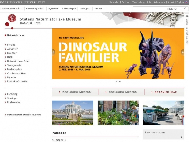189x142 pixels.
Task: Switch to Zoologisk Museum tab
Action: click(x=75, y=92)
